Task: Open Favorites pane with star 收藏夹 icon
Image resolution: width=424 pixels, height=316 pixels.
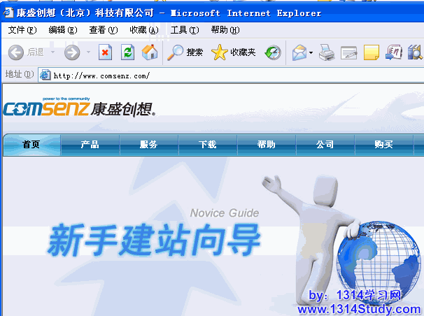Action: (x=234, y=52)
